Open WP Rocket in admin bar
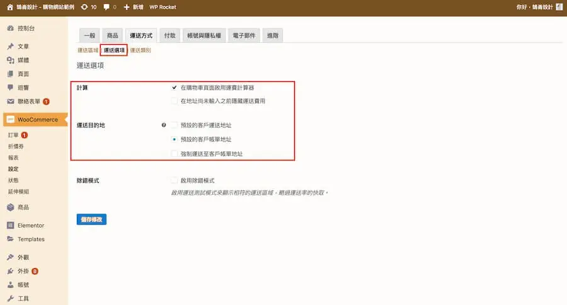Image resolution: width=567 pixels, height=305 pixels. [x=163, y=7]
